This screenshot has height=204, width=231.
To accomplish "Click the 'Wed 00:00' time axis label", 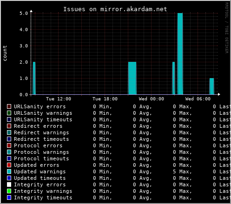I will (x=152, y=99).
